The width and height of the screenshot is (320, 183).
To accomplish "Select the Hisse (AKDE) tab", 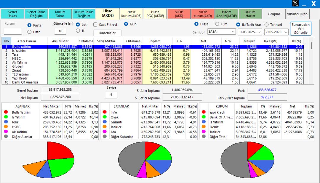I will (108, 13).
